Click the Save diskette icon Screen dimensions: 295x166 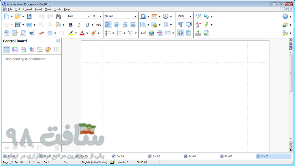tap(29, 16)
